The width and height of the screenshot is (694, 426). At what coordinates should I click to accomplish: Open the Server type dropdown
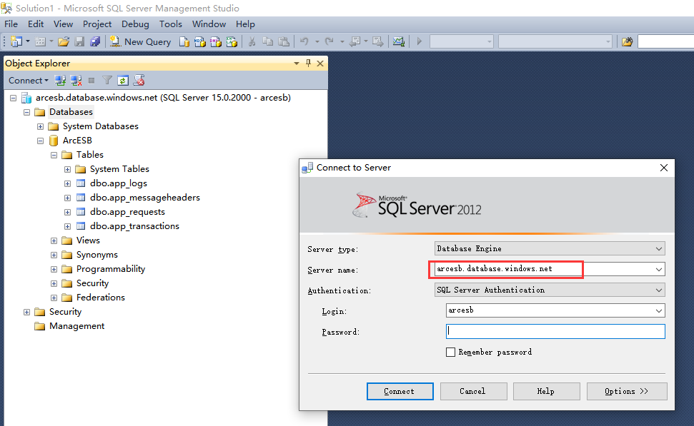click(x=658, y=249)
